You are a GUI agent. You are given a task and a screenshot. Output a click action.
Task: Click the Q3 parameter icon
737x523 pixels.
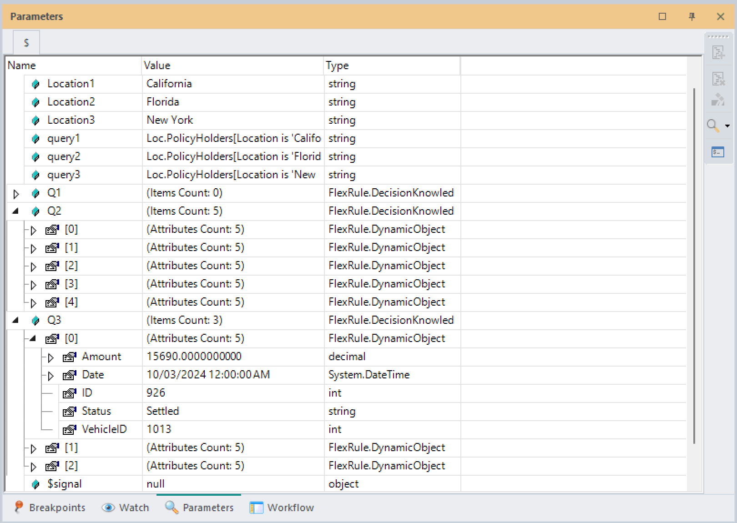point(35,321)
